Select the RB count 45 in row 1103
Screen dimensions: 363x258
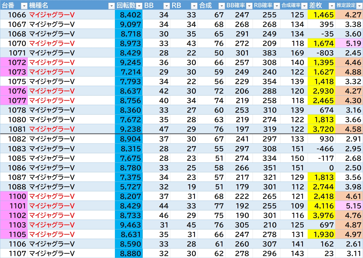pos(184,225)
